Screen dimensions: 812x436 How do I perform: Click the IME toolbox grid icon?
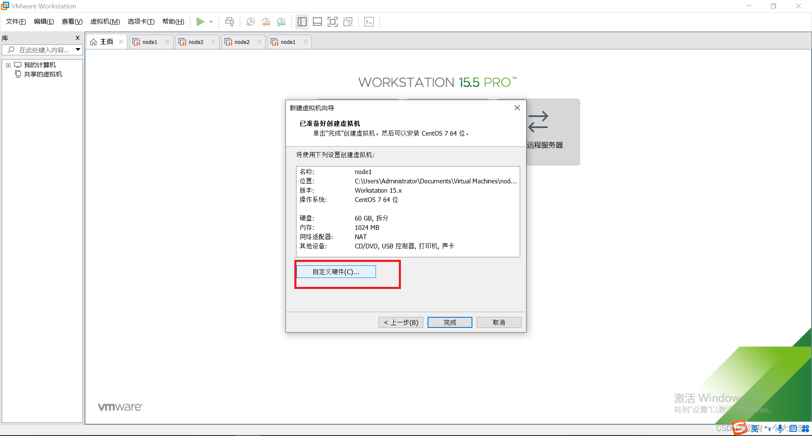pyautogui.click(x=805, y=428)
